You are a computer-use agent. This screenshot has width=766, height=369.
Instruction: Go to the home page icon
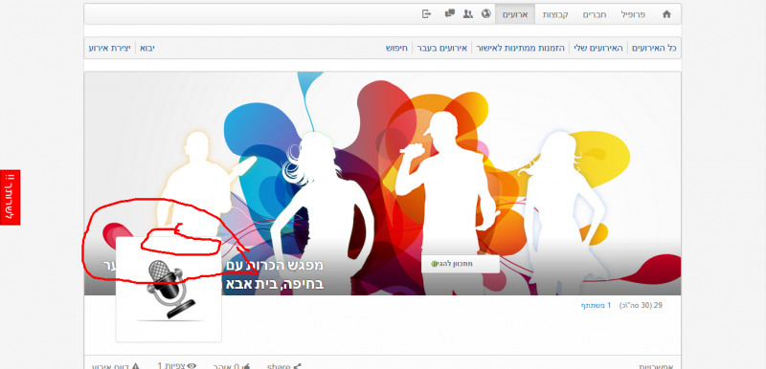[x=666, y=14]
